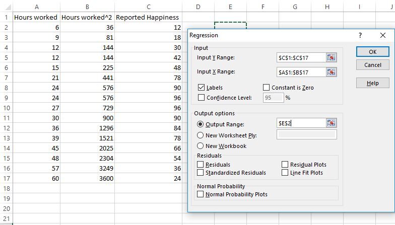This screenshot has height=225, width=395.
Task: Tick the Residuals checkbox
Action: (x=201, y=164)
